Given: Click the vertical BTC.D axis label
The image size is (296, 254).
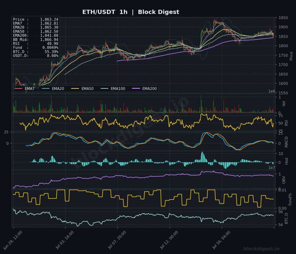Looking at the screenshot, I should click(286, 218).
